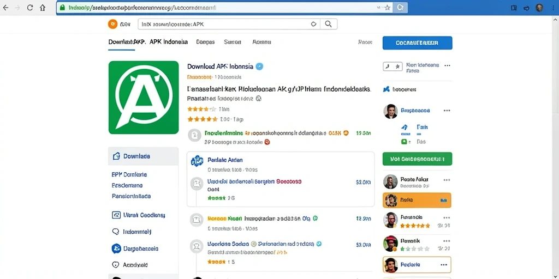Open the three-dot menu for Ponte Akar
Screen dimensions: 559x279
click(447, 180)
